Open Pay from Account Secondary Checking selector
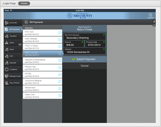The width and height of the screenshot is (161, 127). [84, 37]
